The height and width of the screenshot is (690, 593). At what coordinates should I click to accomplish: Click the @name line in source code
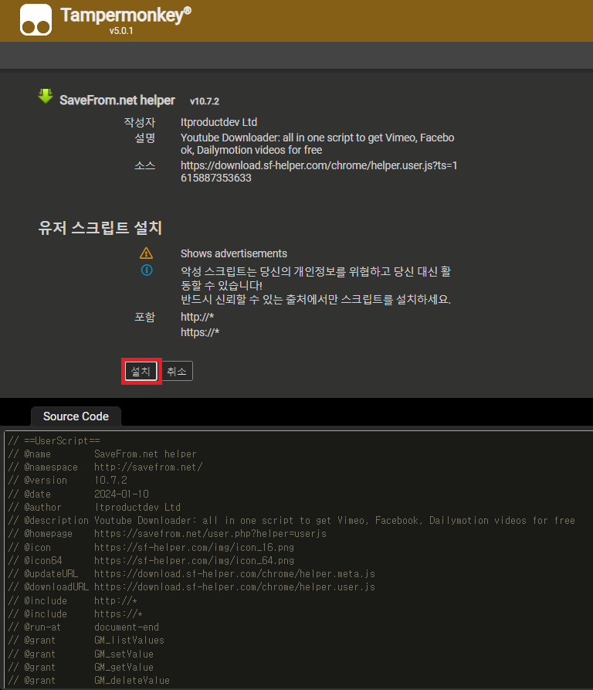point(102,454)
